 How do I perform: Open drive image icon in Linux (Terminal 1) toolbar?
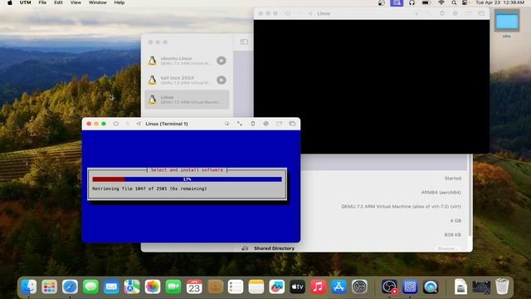(265, 124)
